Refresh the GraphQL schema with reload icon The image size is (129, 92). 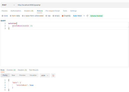[87, 16]
